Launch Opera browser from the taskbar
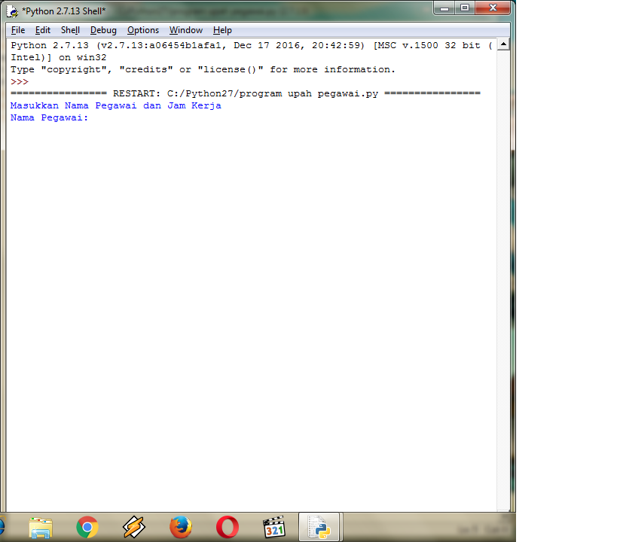The width and height of the screenshot is (617, 542). click(x=228, y=527)
